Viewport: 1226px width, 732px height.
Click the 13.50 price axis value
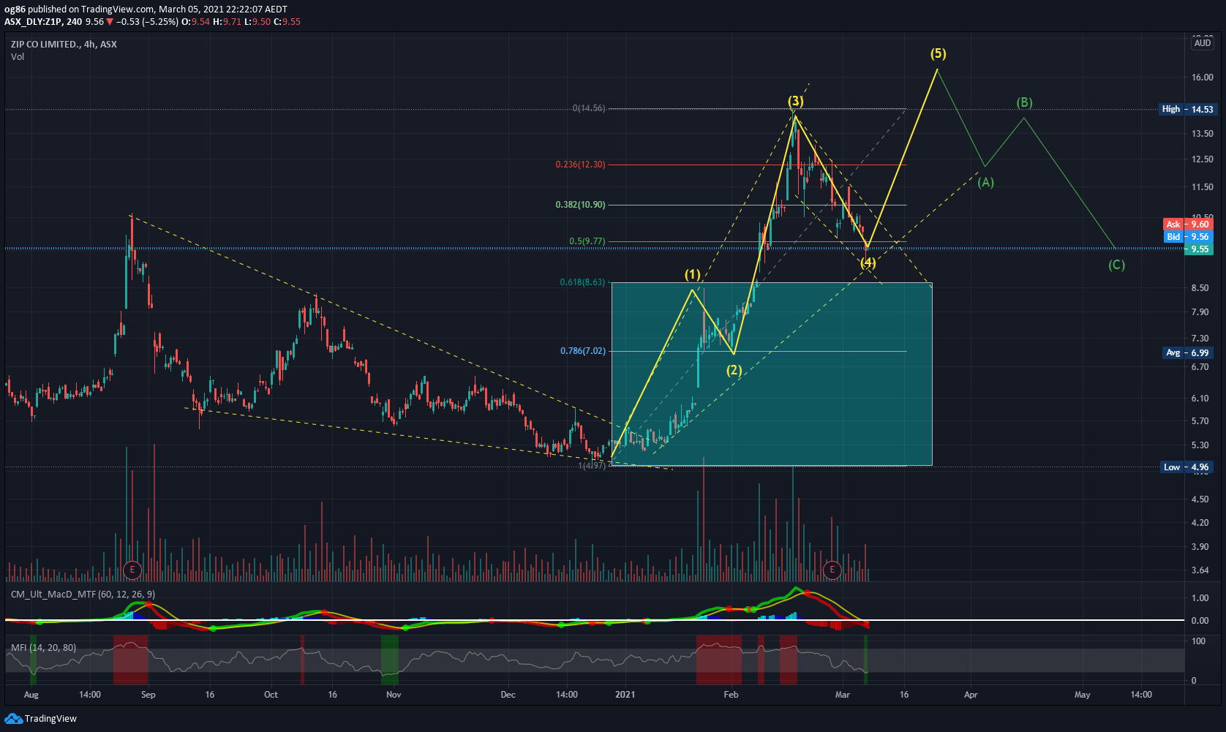click(1203, 134)
